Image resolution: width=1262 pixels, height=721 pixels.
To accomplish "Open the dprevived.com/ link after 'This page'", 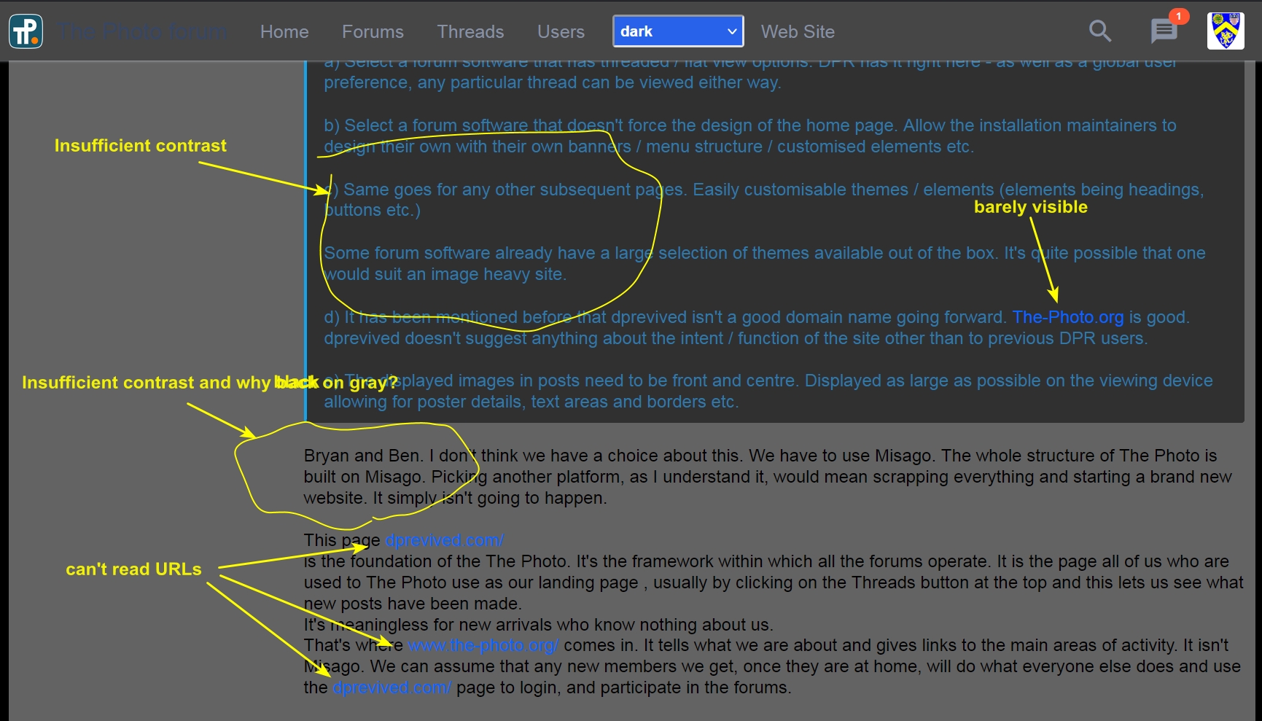I will tap(444, 540).
